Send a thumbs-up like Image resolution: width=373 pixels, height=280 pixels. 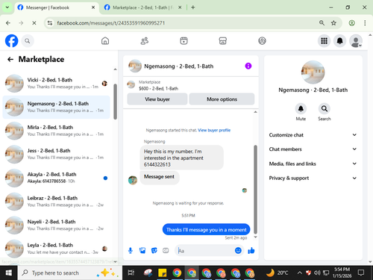pyautogui.click(x=251, y=250)
